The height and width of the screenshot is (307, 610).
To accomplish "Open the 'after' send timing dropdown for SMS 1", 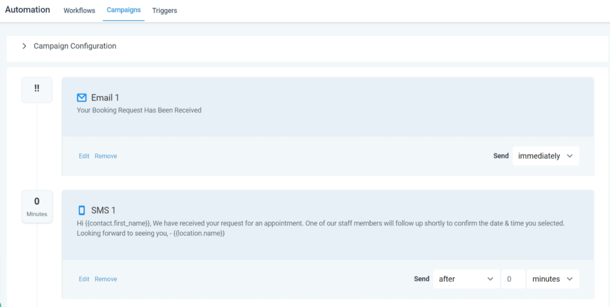I will coord(466,279).
